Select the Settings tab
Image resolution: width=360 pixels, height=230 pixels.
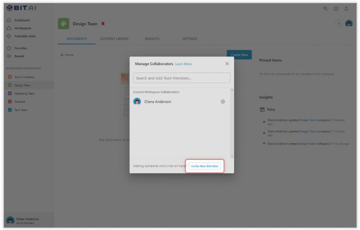pyautogui.click(x=189, y=39)
